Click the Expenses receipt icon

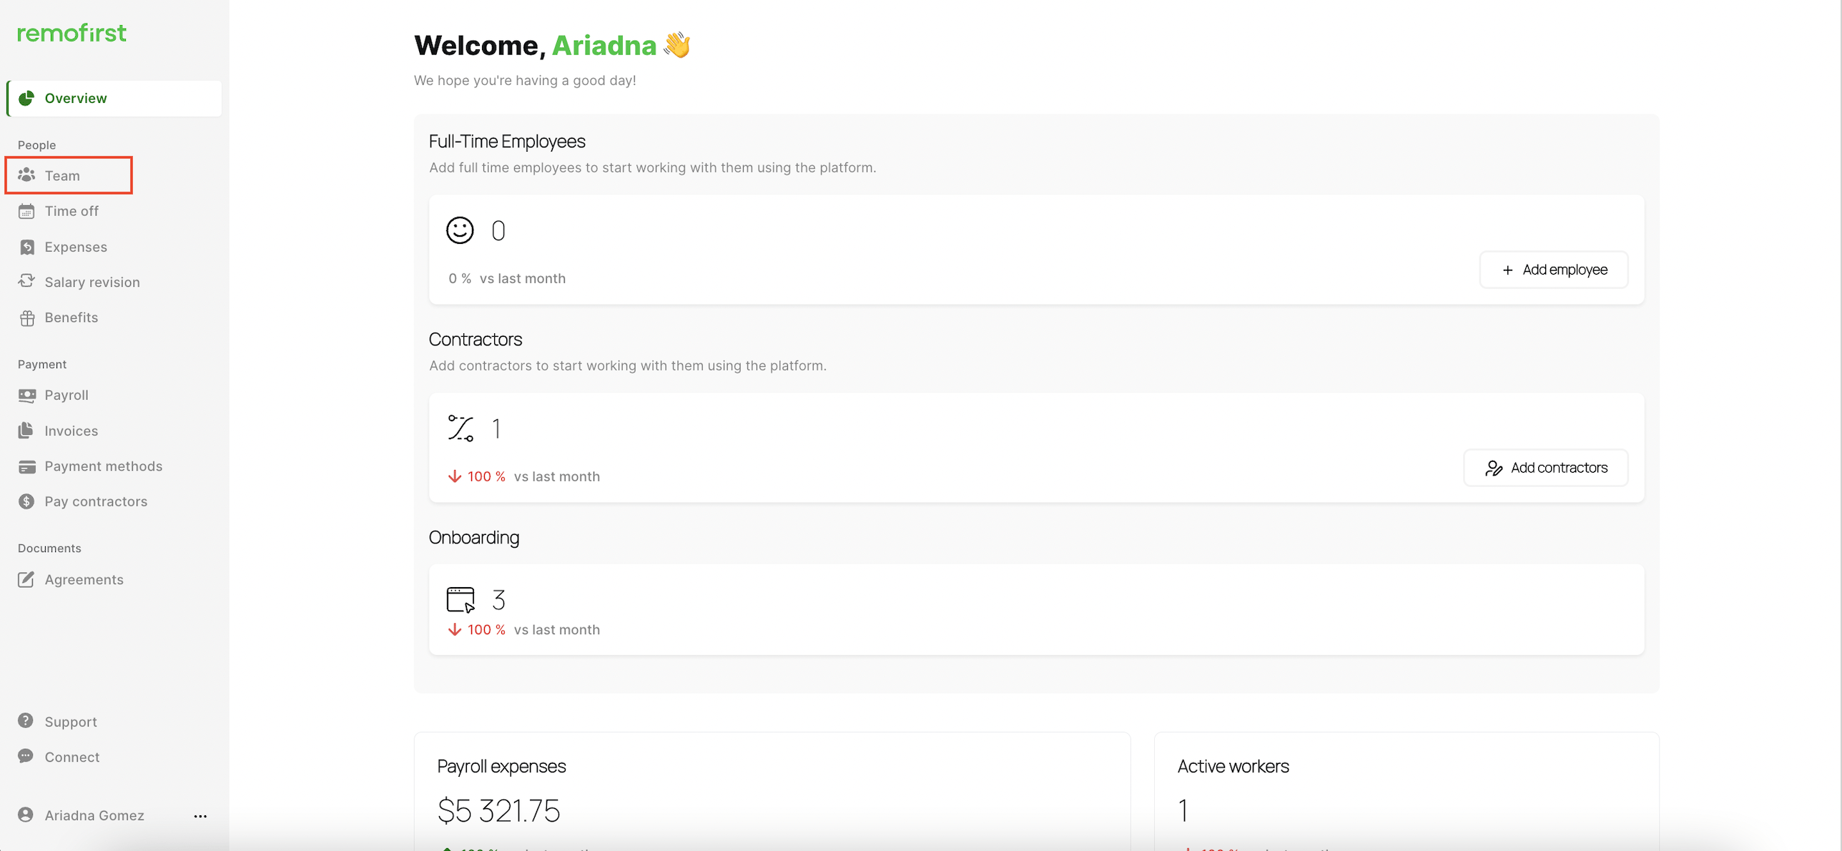26,247
